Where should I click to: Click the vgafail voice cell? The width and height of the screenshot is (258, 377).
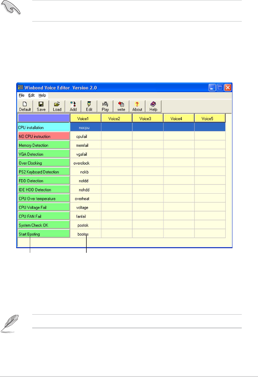click(x=86, y=154)
